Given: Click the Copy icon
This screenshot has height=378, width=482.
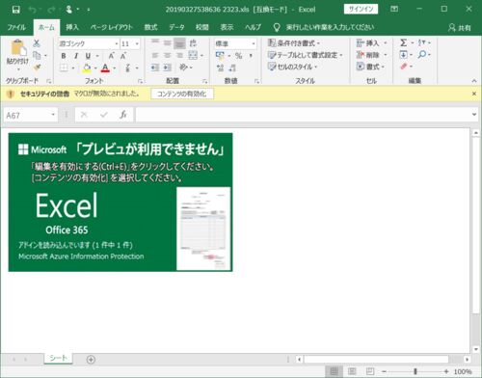Looking at the screenshot, I should 37,55.
